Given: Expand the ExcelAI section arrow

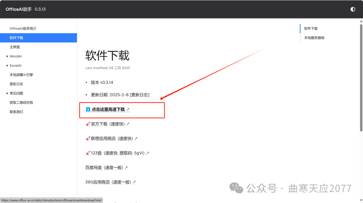Looking at the screenshot, I should 7,66.
